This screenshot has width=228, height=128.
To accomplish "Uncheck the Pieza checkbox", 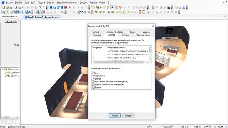I will pyautogui.click(x=93, y=73).
